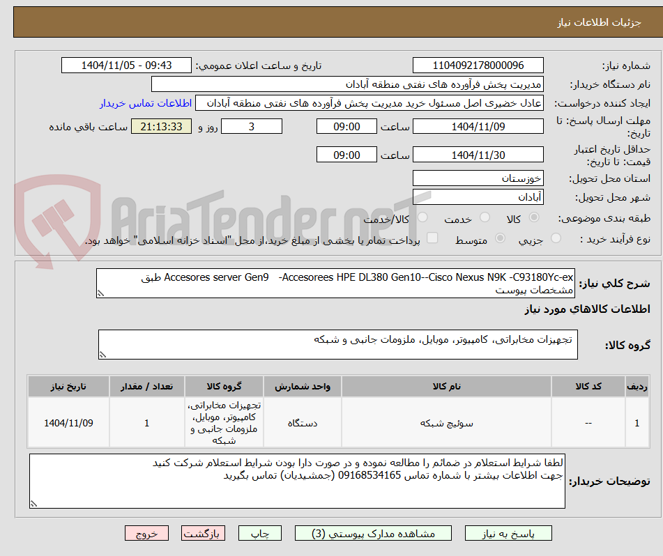
Task: Click the announcement date field 1404/11/05 - 09:43
Action: (x=126, y=65)
